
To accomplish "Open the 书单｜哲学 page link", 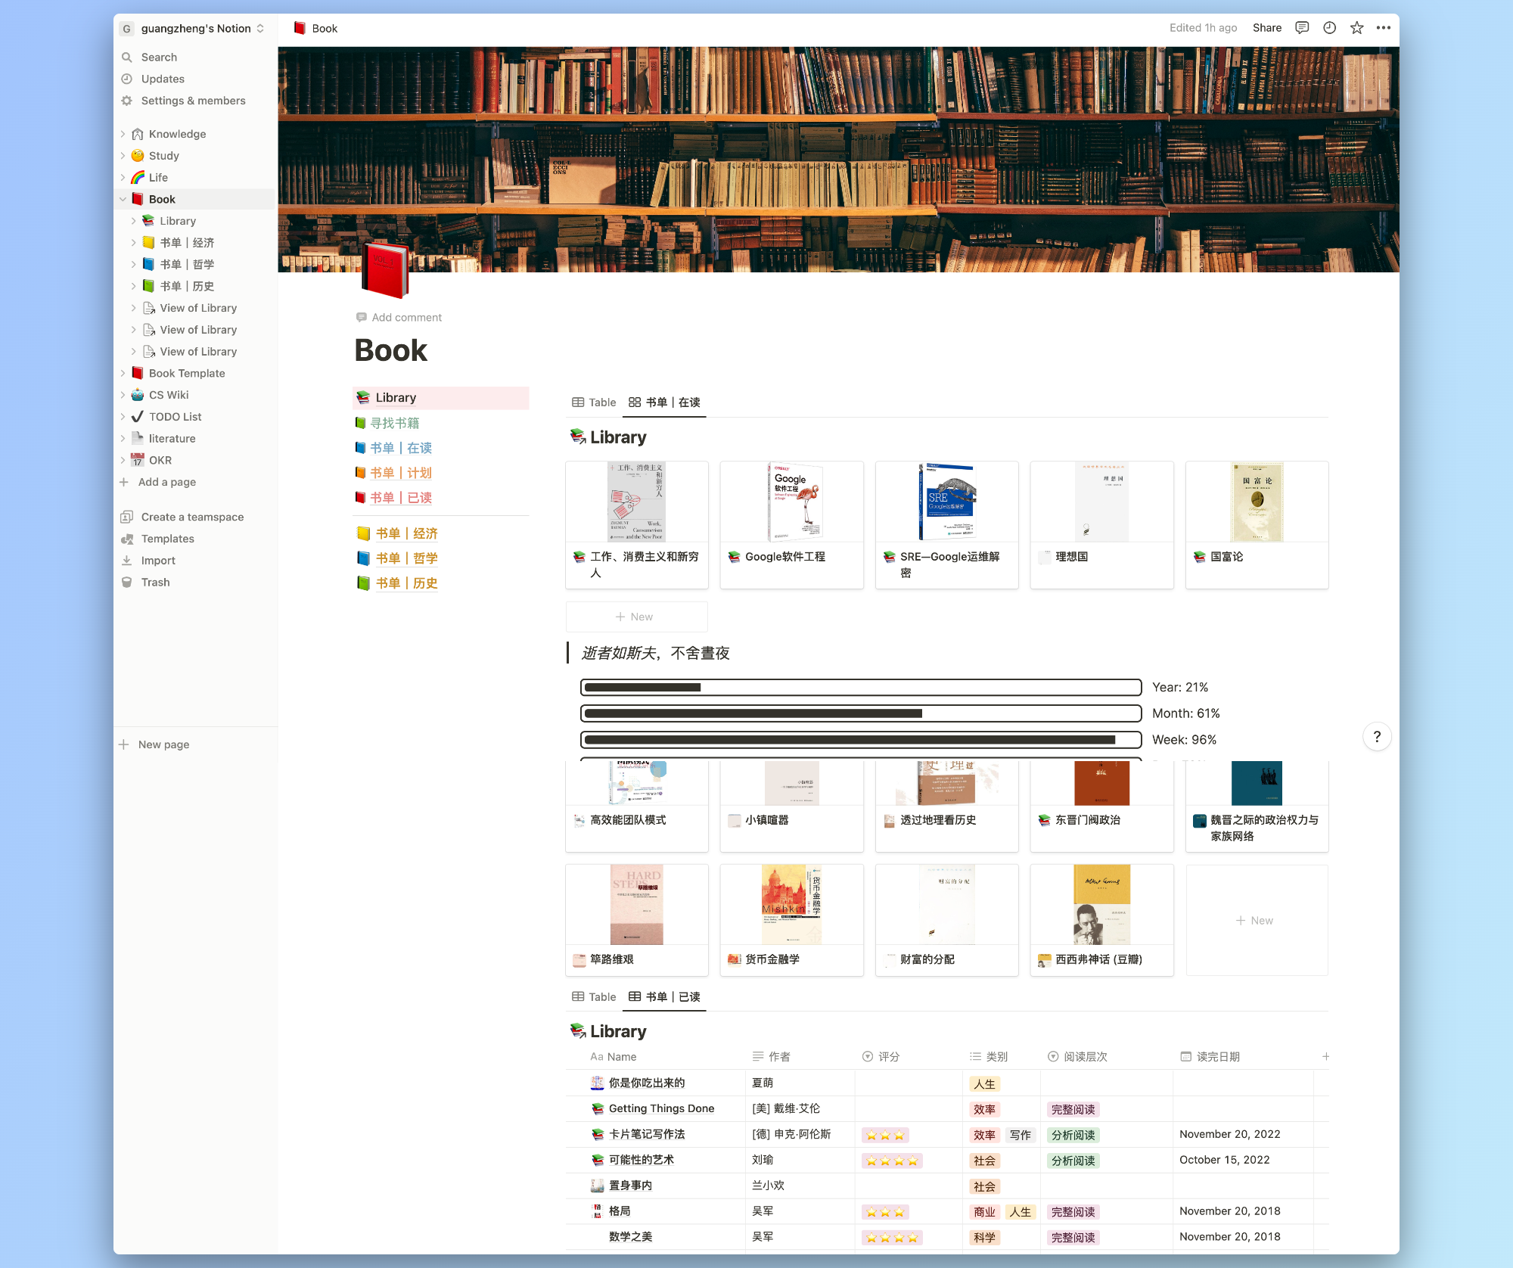I will [406, 558].
